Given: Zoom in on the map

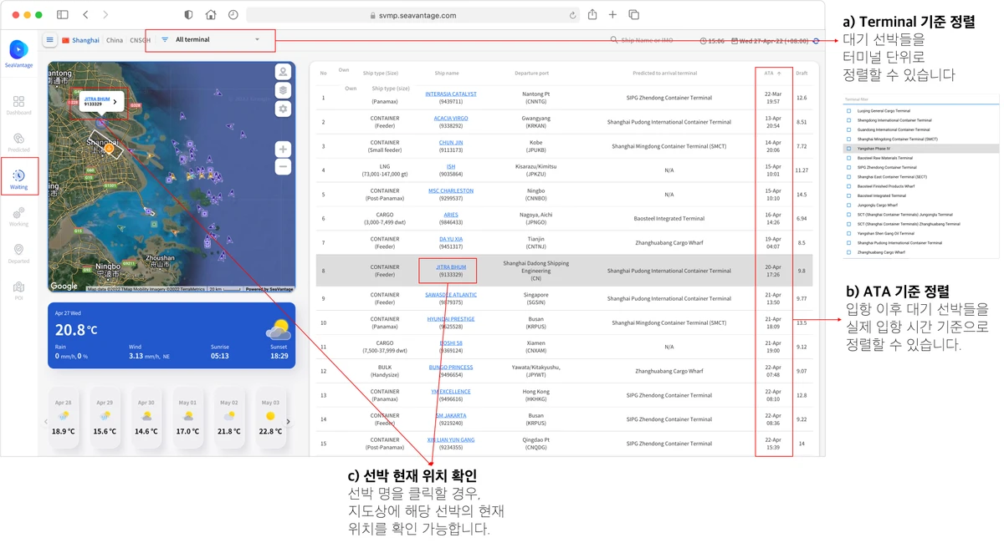Looking at the screenshot, I should (283, 150).
